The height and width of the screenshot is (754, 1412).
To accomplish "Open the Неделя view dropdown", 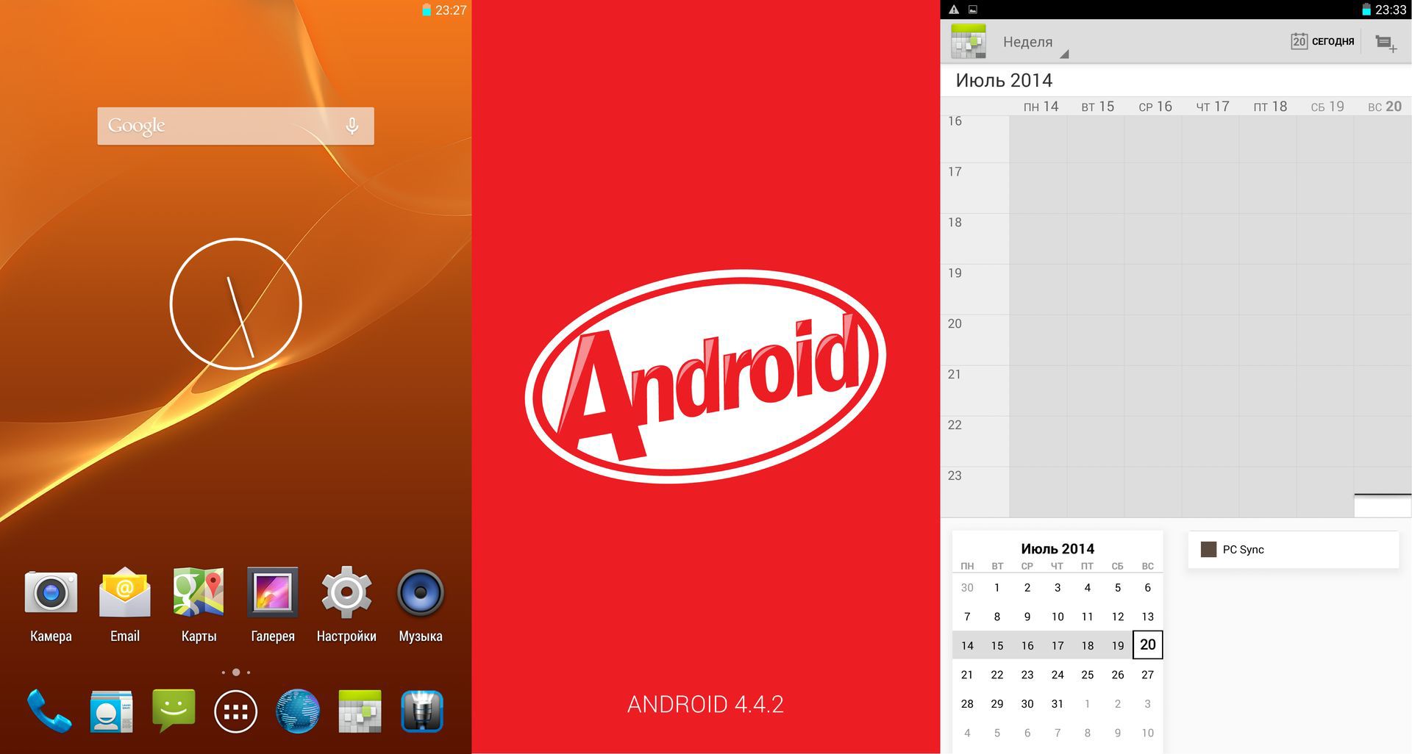I will click(1035, 43).
